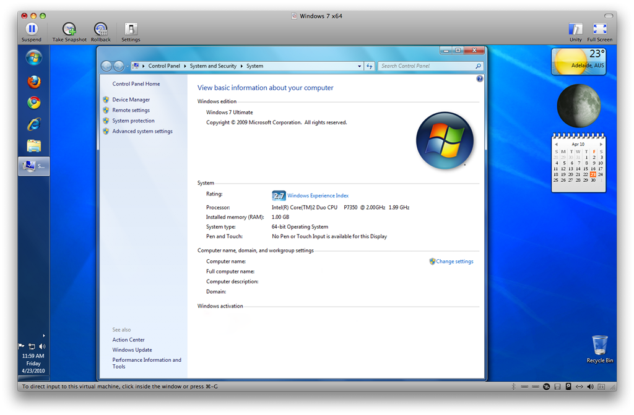Click the CD/DVD drive status icon
Screen dimensions: 634x415
(x=546, y=387)
